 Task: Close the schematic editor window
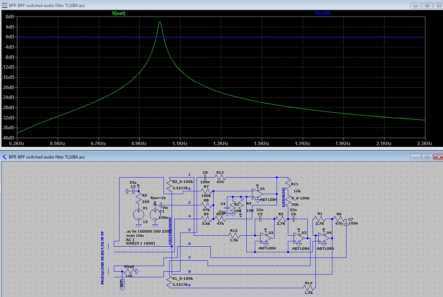tap(438, 157)
